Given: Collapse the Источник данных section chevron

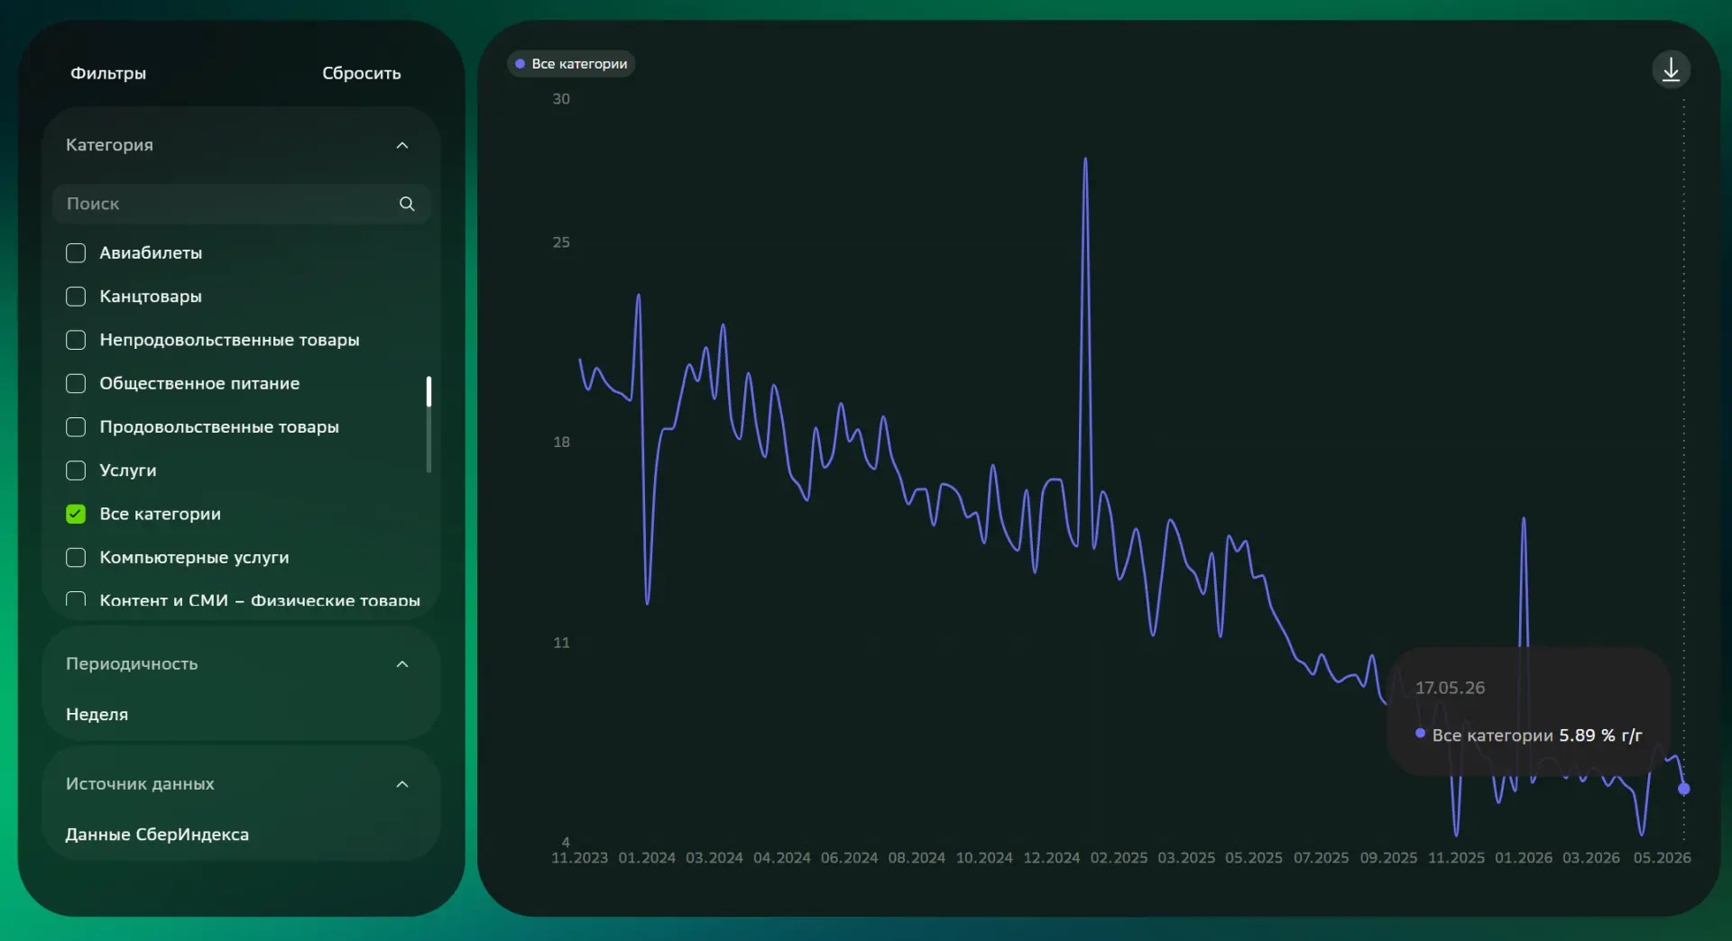Looking at the screenshot, I should click(402, 784).
